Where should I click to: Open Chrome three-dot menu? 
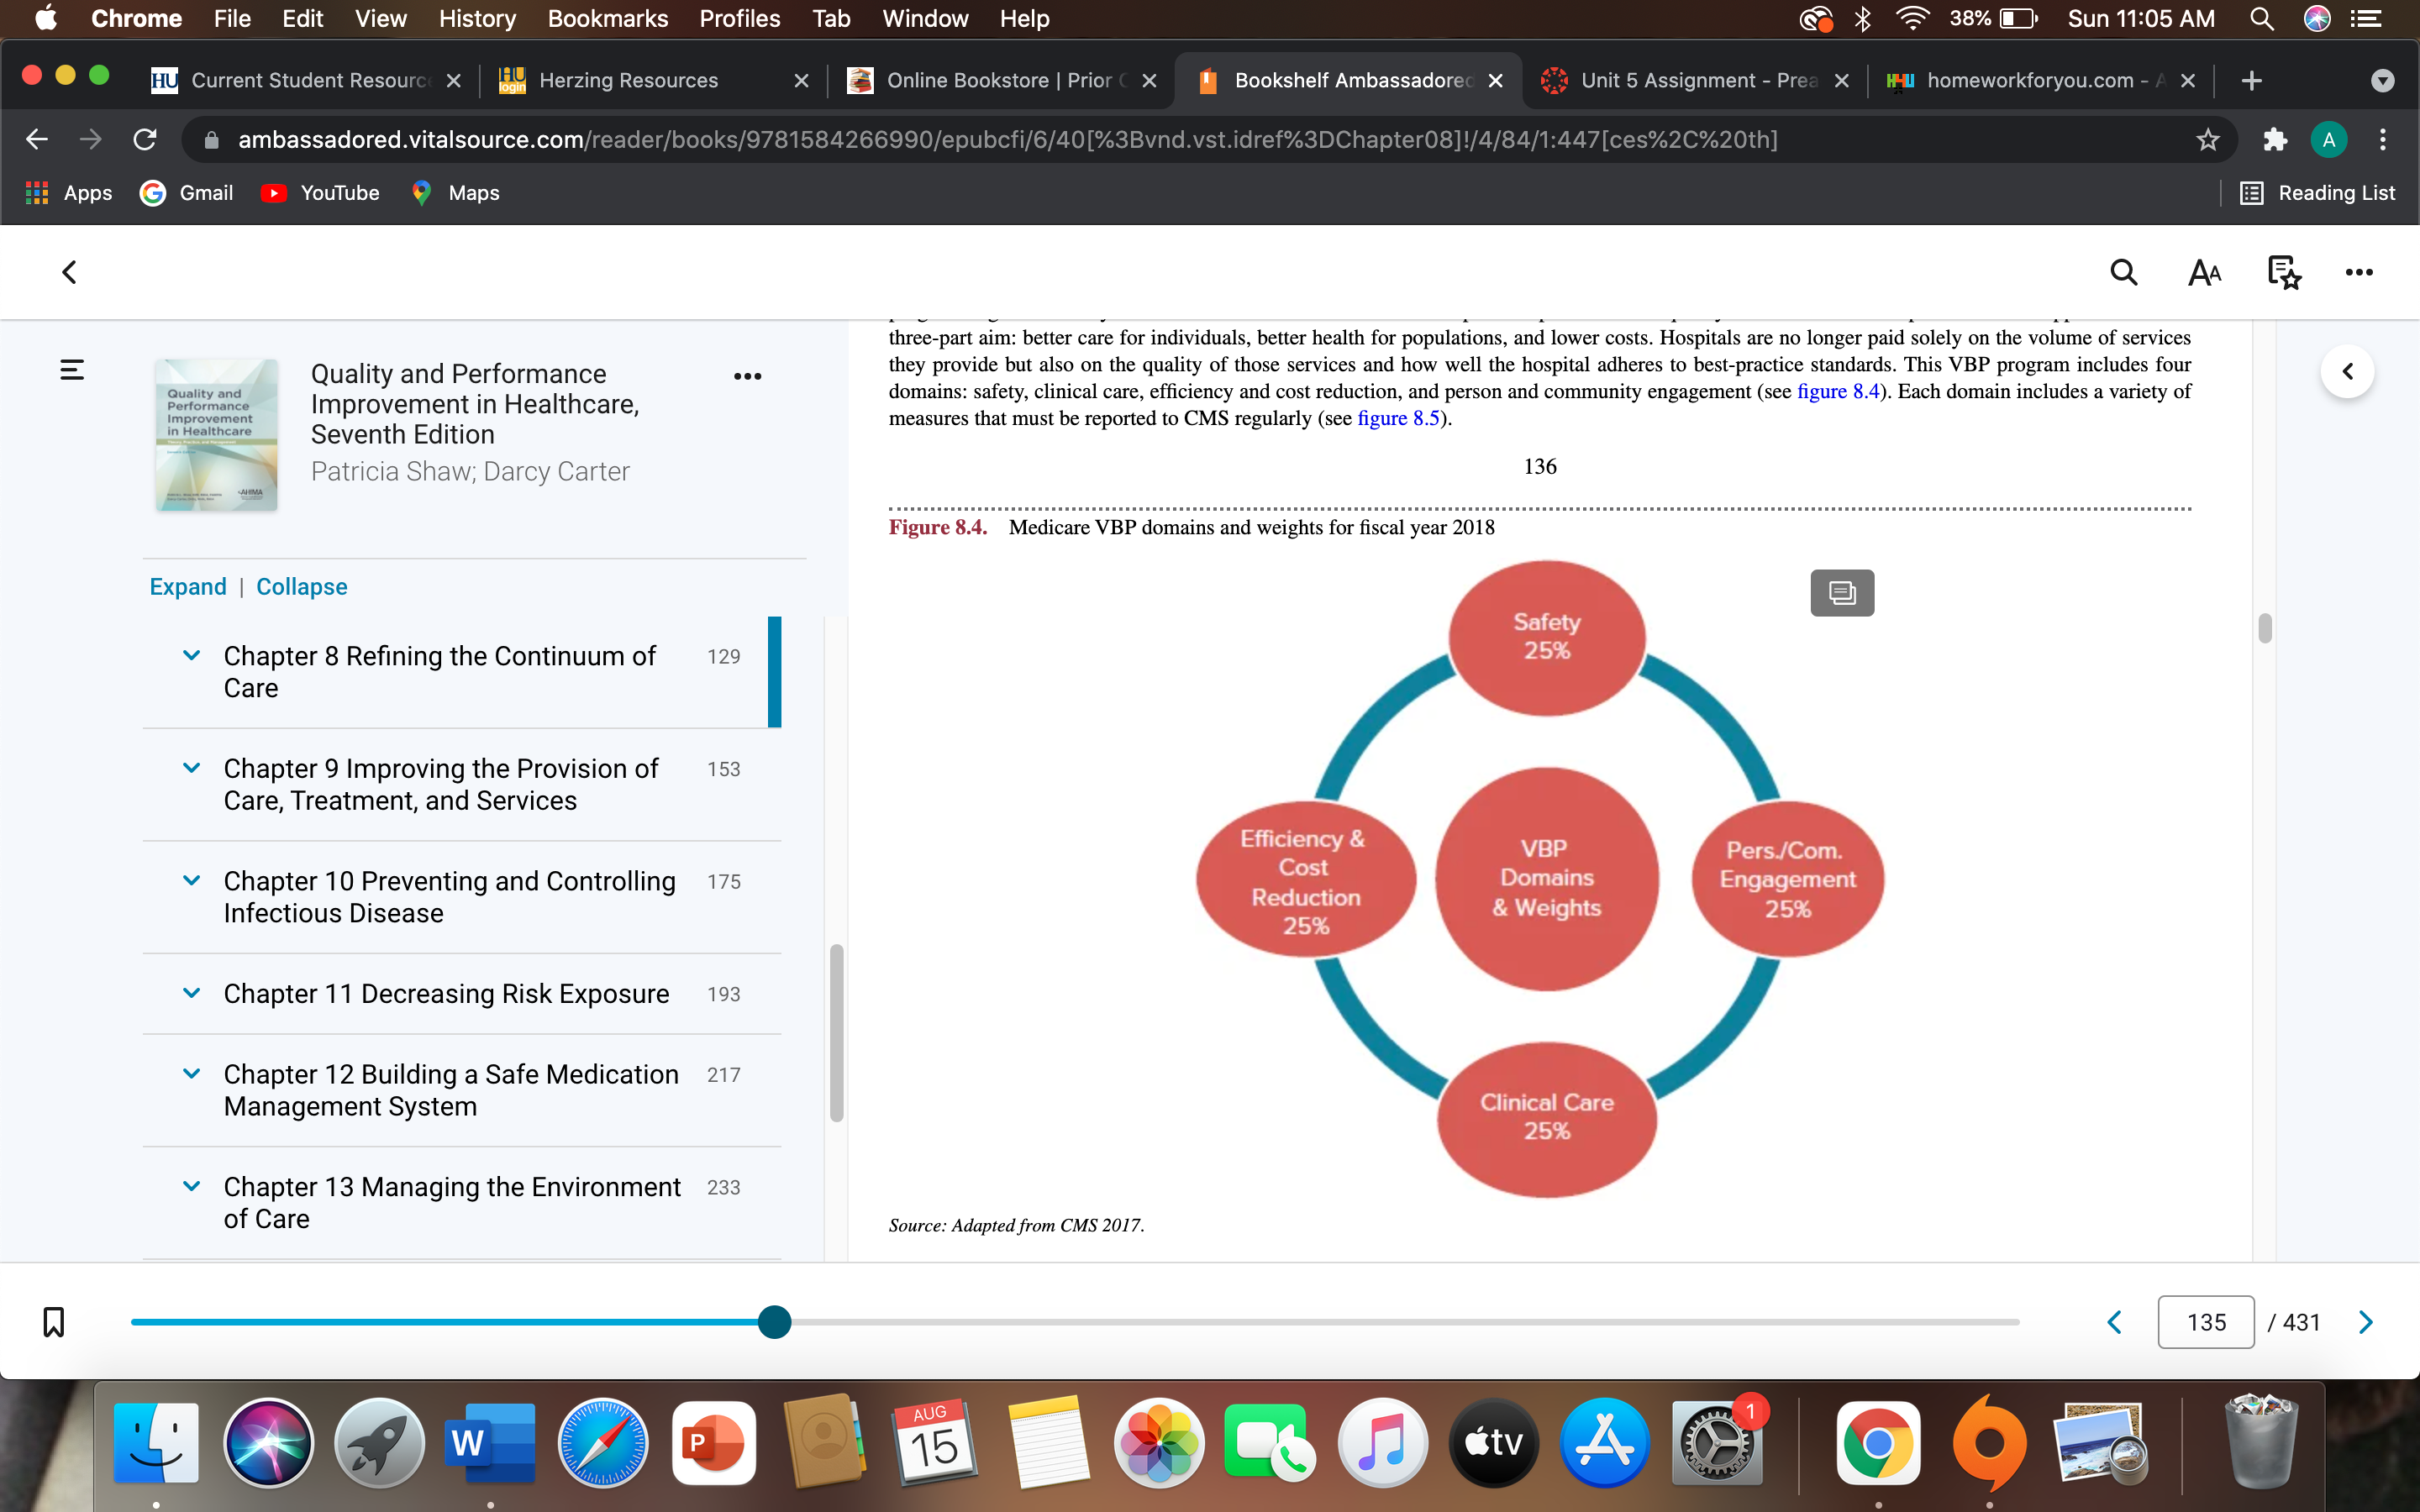pyautogui.click(x=2383, y=139)
